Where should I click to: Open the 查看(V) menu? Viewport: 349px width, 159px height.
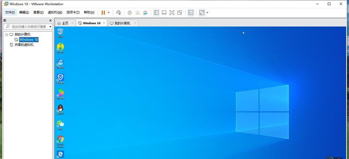pyautogui.click(x=38, y=12)
